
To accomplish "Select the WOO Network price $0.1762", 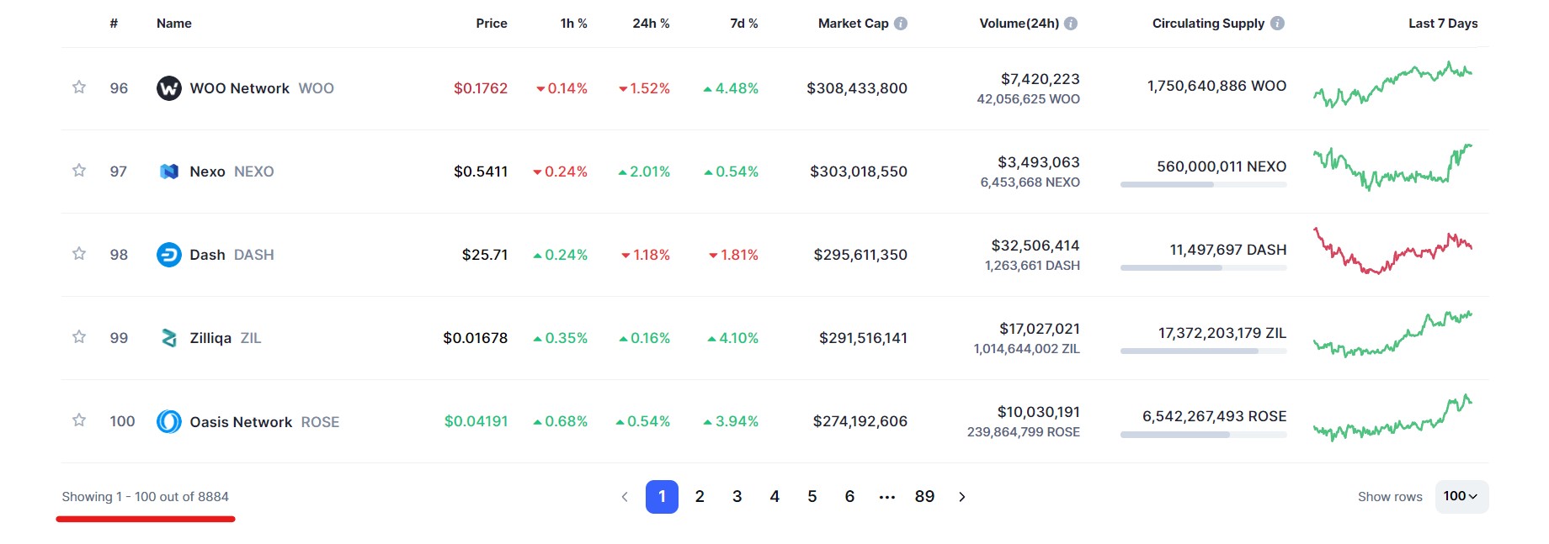I will tap(481, 88).
